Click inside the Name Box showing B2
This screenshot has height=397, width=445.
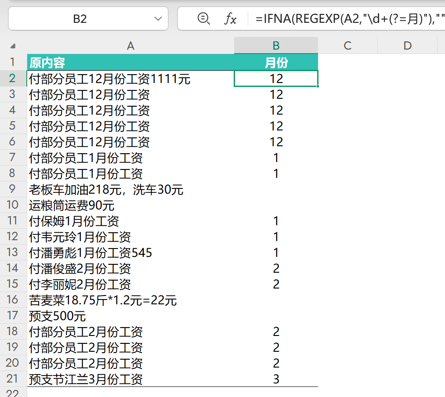pos(88,18)
